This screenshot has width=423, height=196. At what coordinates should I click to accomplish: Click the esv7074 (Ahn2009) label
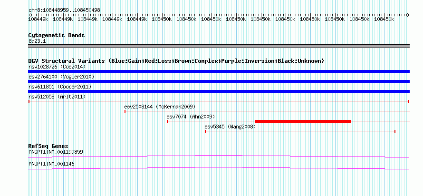pos(191,117)
